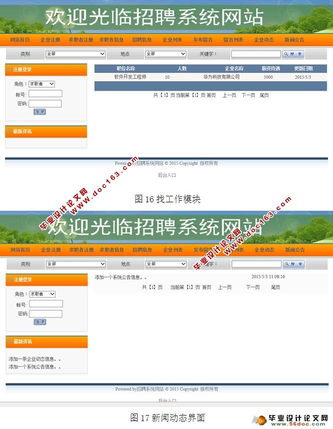
Task: Open 企业动态 in 图16 navigation bar
Action: 264,40
